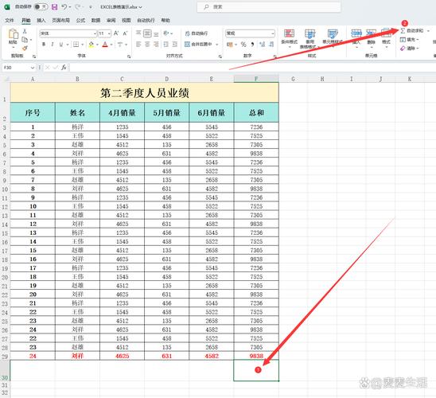Open the font name dropdown

coord(95,33)
